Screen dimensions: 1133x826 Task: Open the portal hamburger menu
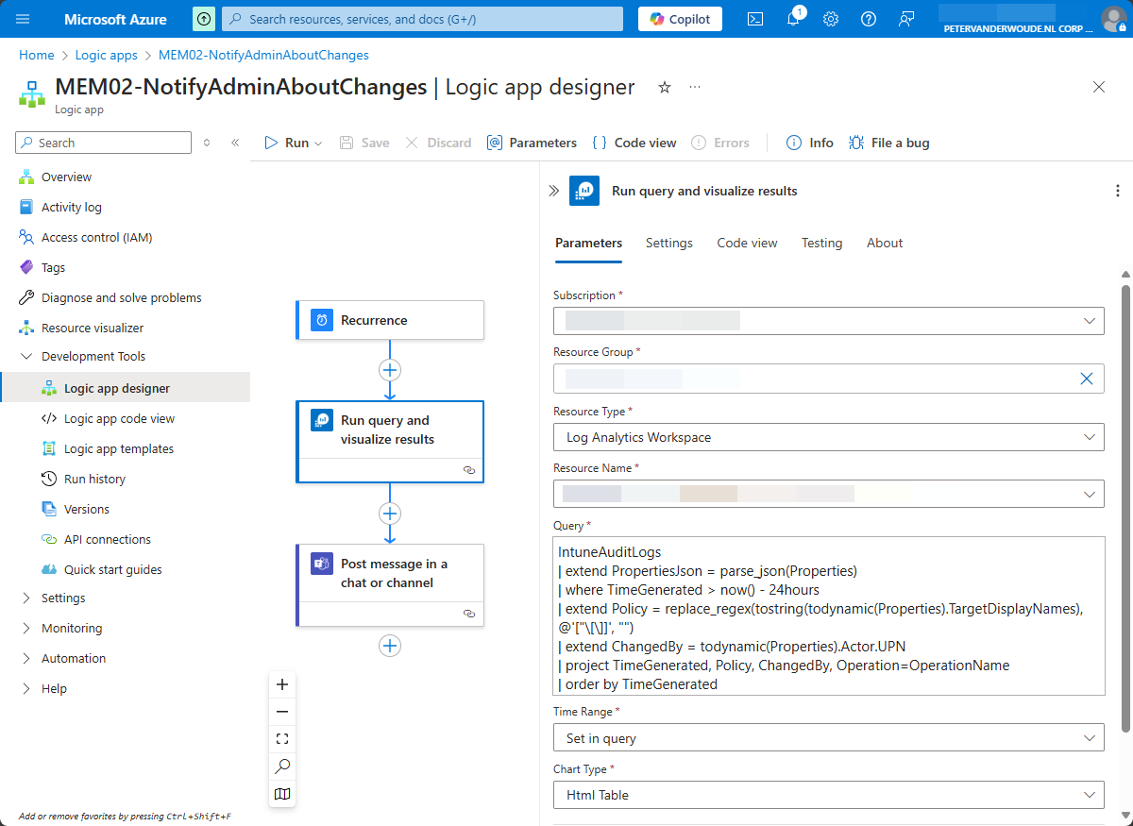pos(24,19)
